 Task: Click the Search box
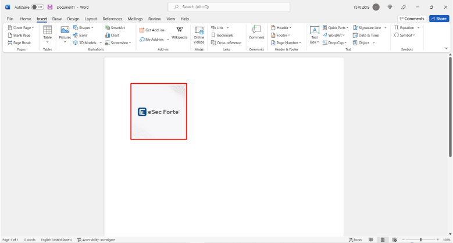pos(229,7)
